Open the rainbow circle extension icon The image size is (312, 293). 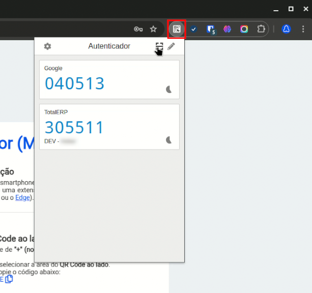click(244, 29)
